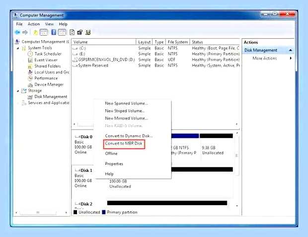Screen dimensions: 308x237
Task: Open the Action menu
Action: pyautogui.click(x=34, y=24)
